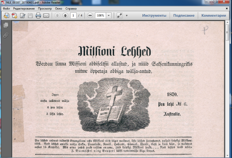Open the Инструменты pane

point(154,16)
